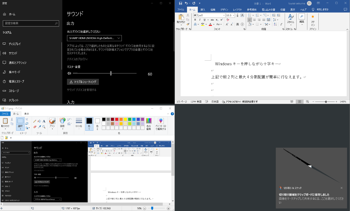Pick the Fill with color bucket tool

tap(39, 121)
